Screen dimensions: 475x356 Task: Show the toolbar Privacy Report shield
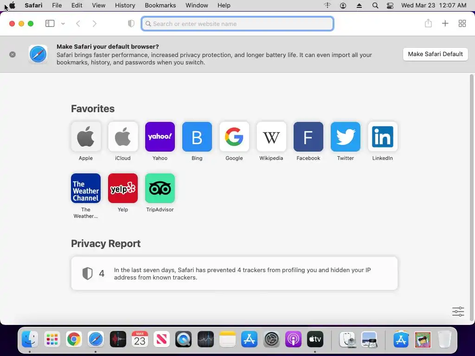pyautogui.click(x=131, y=24)
